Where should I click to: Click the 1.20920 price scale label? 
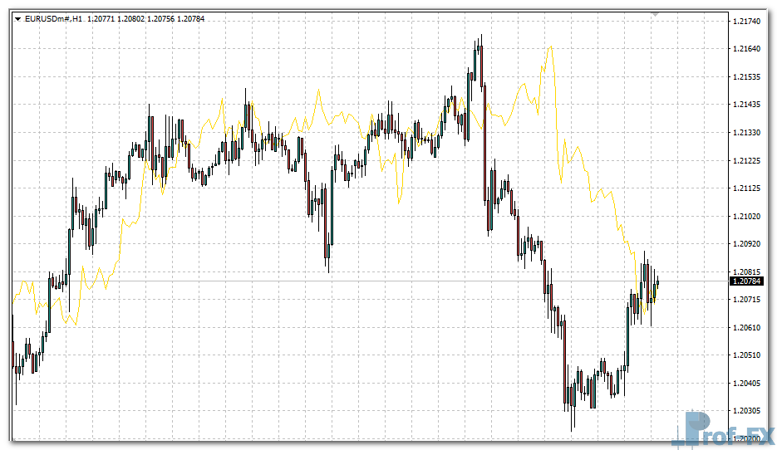tap(748, 244)
